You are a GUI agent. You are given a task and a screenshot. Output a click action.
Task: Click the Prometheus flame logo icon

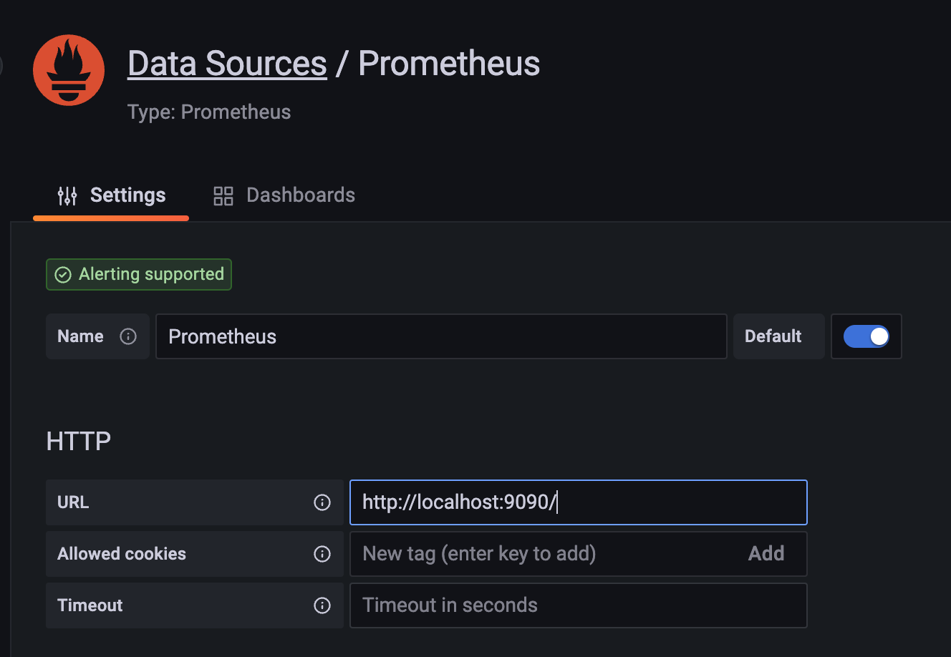(69, 70)
